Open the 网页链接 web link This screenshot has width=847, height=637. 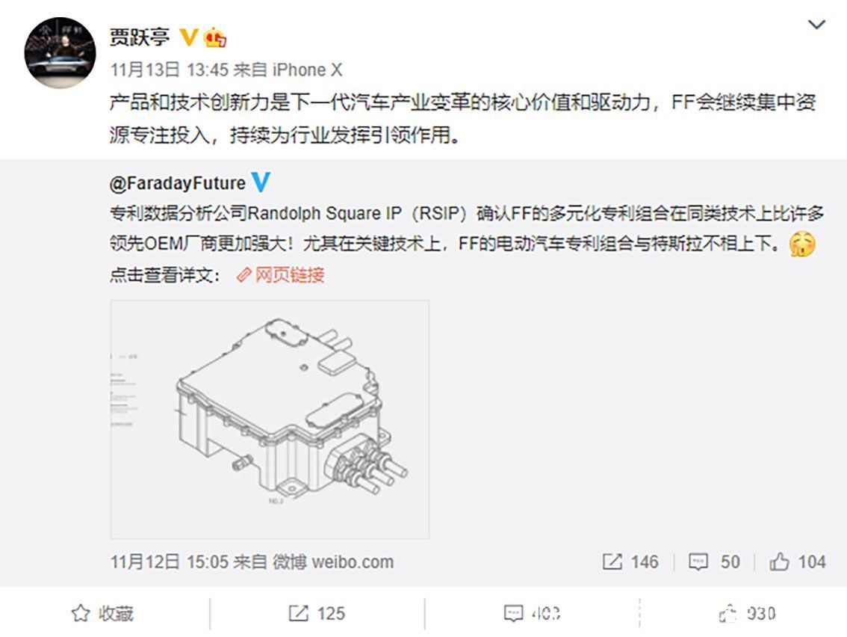click(281, 275)
